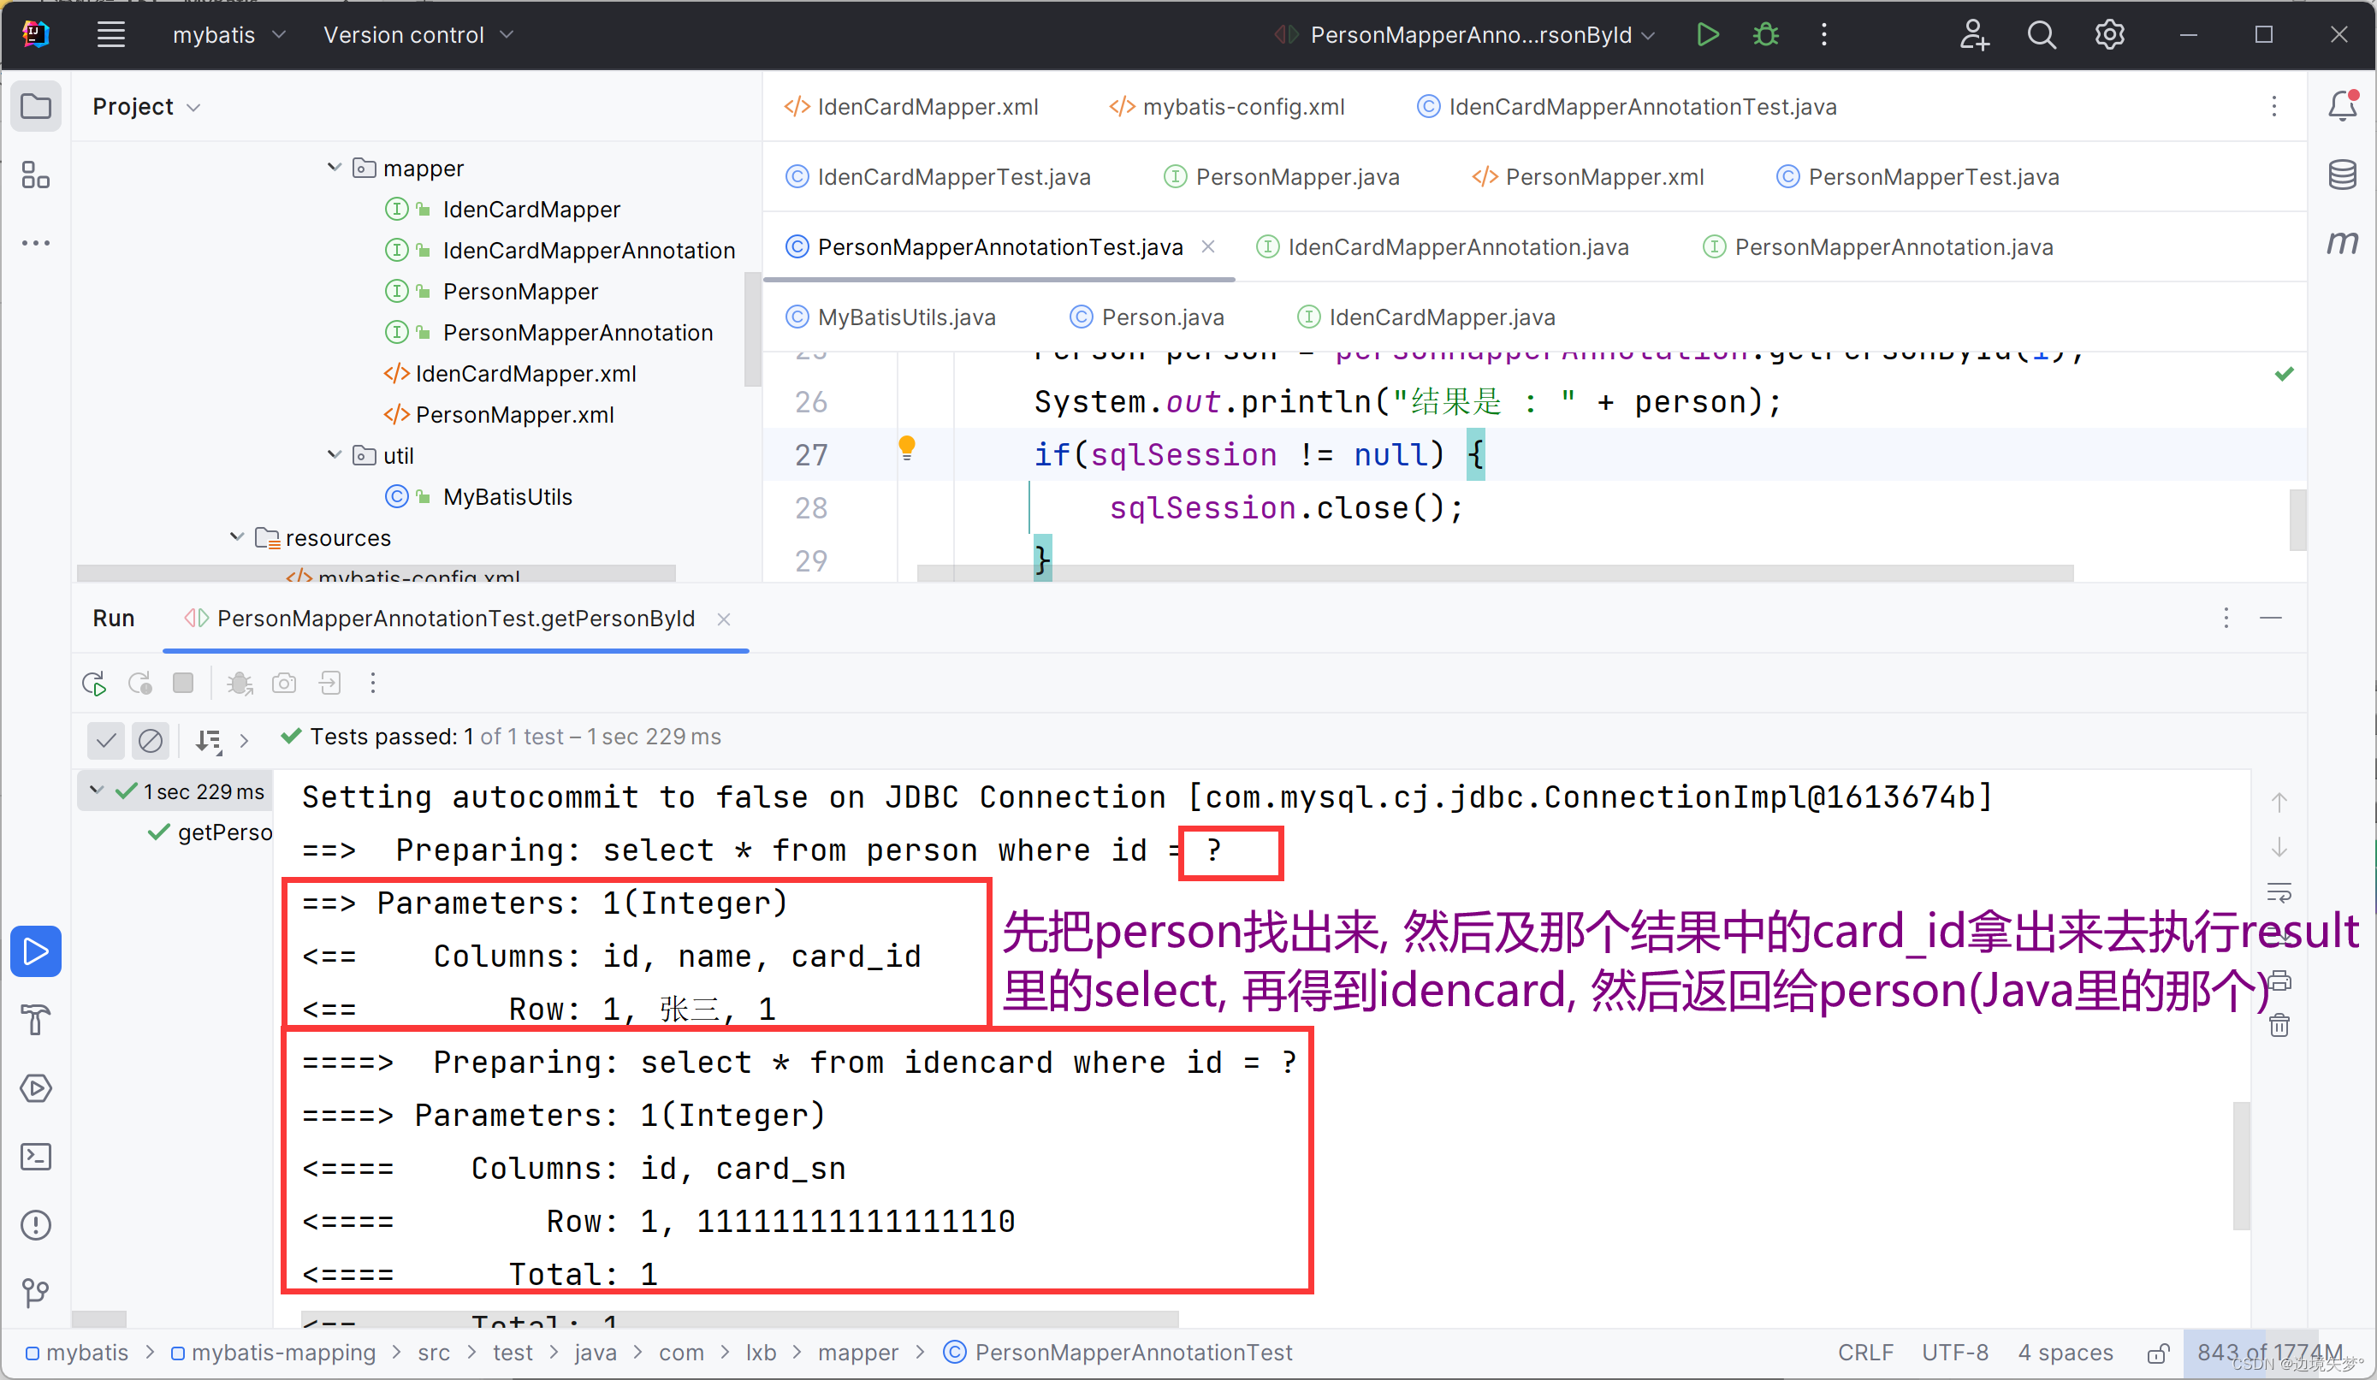Clear console output trash icon
This screenshot has height=1380, width=2377.
(x=2279, y=1025)
